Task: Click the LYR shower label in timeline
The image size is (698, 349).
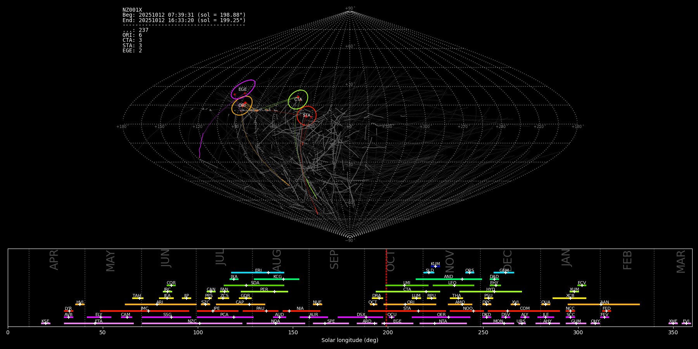Action: tap(68, 309)
